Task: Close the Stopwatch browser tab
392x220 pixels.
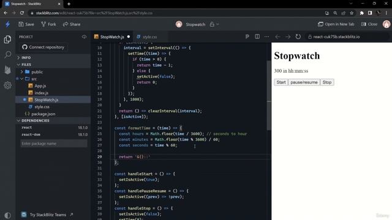Action: tap(59, 4)
